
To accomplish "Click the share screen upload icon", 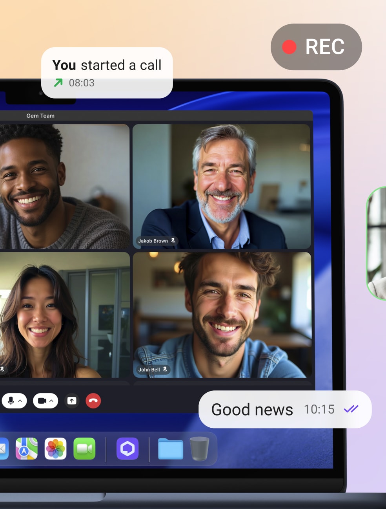I will point(72,401).
